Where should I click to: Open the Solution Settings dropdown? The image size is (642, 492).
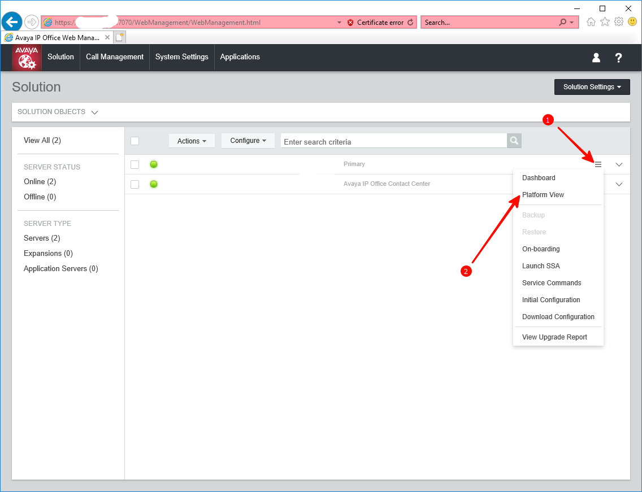pos(592,87)
